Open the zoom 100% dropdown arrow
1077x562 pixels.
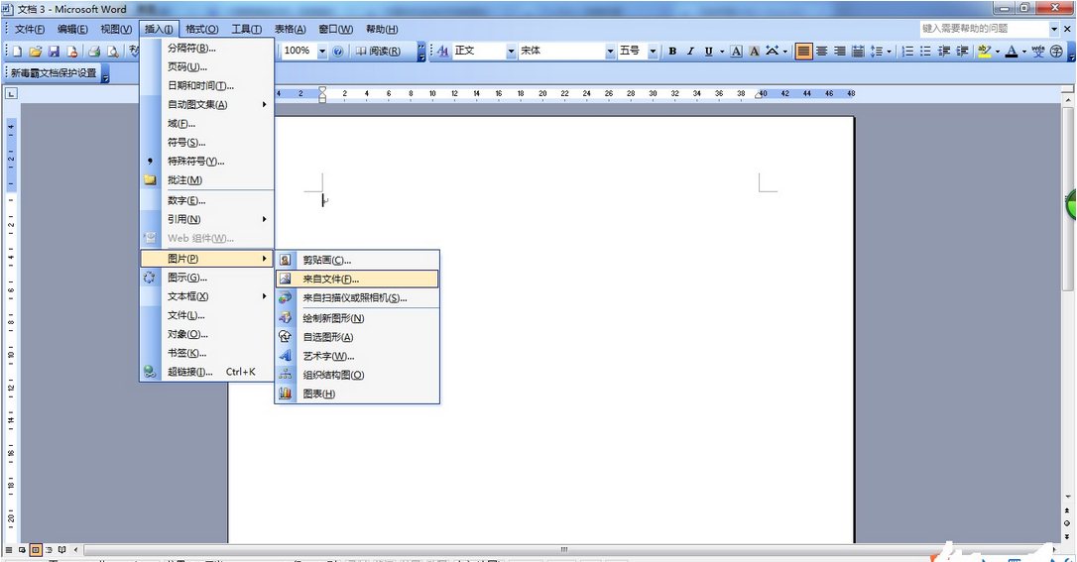coord(322,52)
